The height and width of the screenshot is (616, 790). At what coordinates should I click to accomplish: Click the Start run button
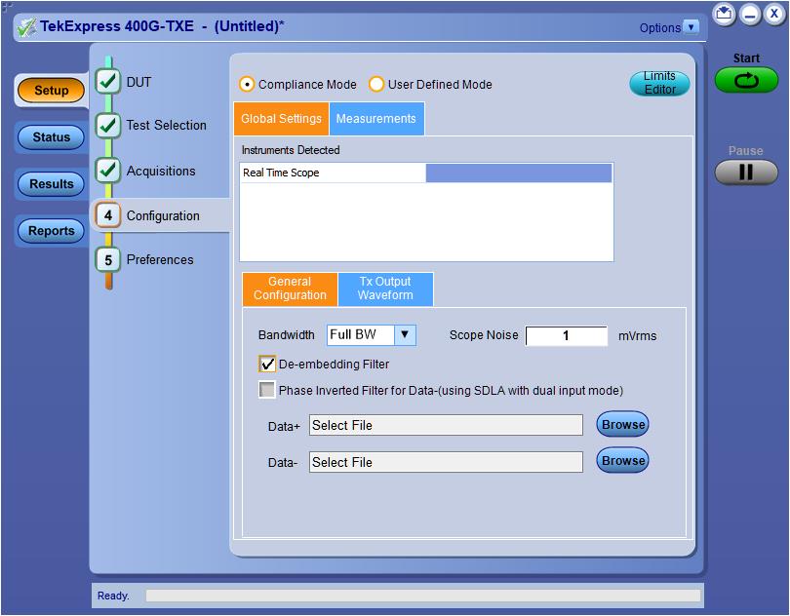click(x=746, y=80)
